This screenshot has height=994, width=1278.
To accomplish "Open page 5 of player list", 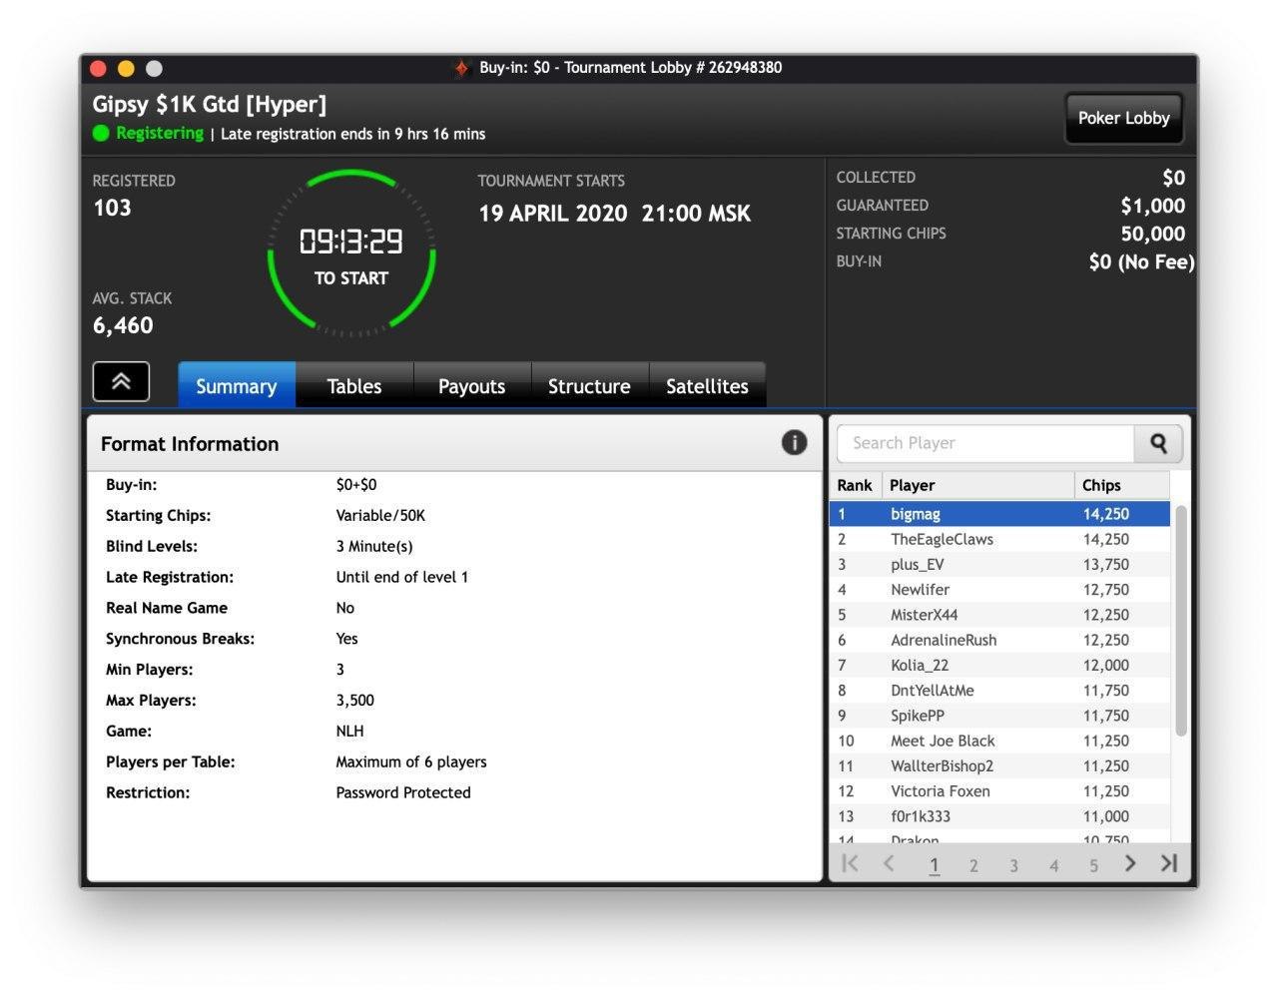I will pyautogui.click(x=1093, y=865).
